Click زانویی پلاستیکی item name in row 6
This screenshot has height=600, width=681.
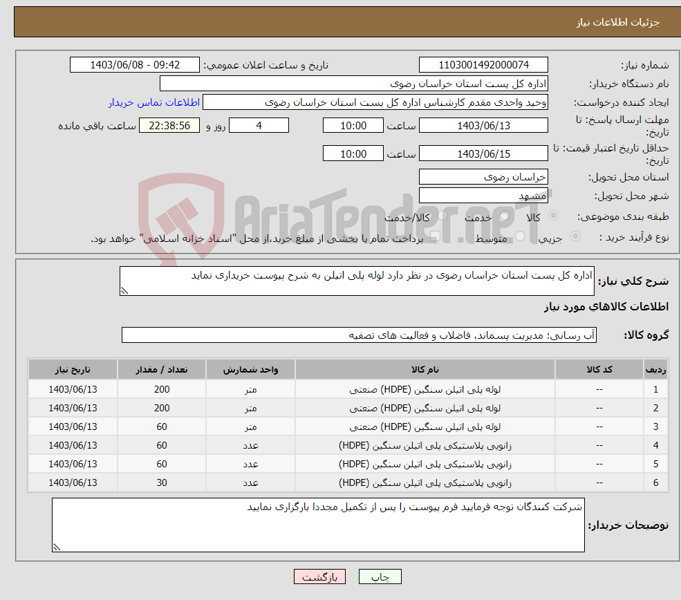[x=425, y=482]
